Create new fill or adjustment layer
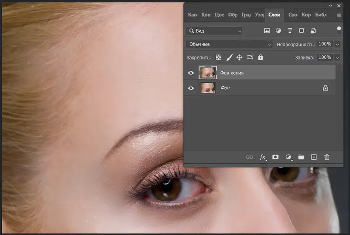This screenshot has width=350, height=235. coord(289,158)
